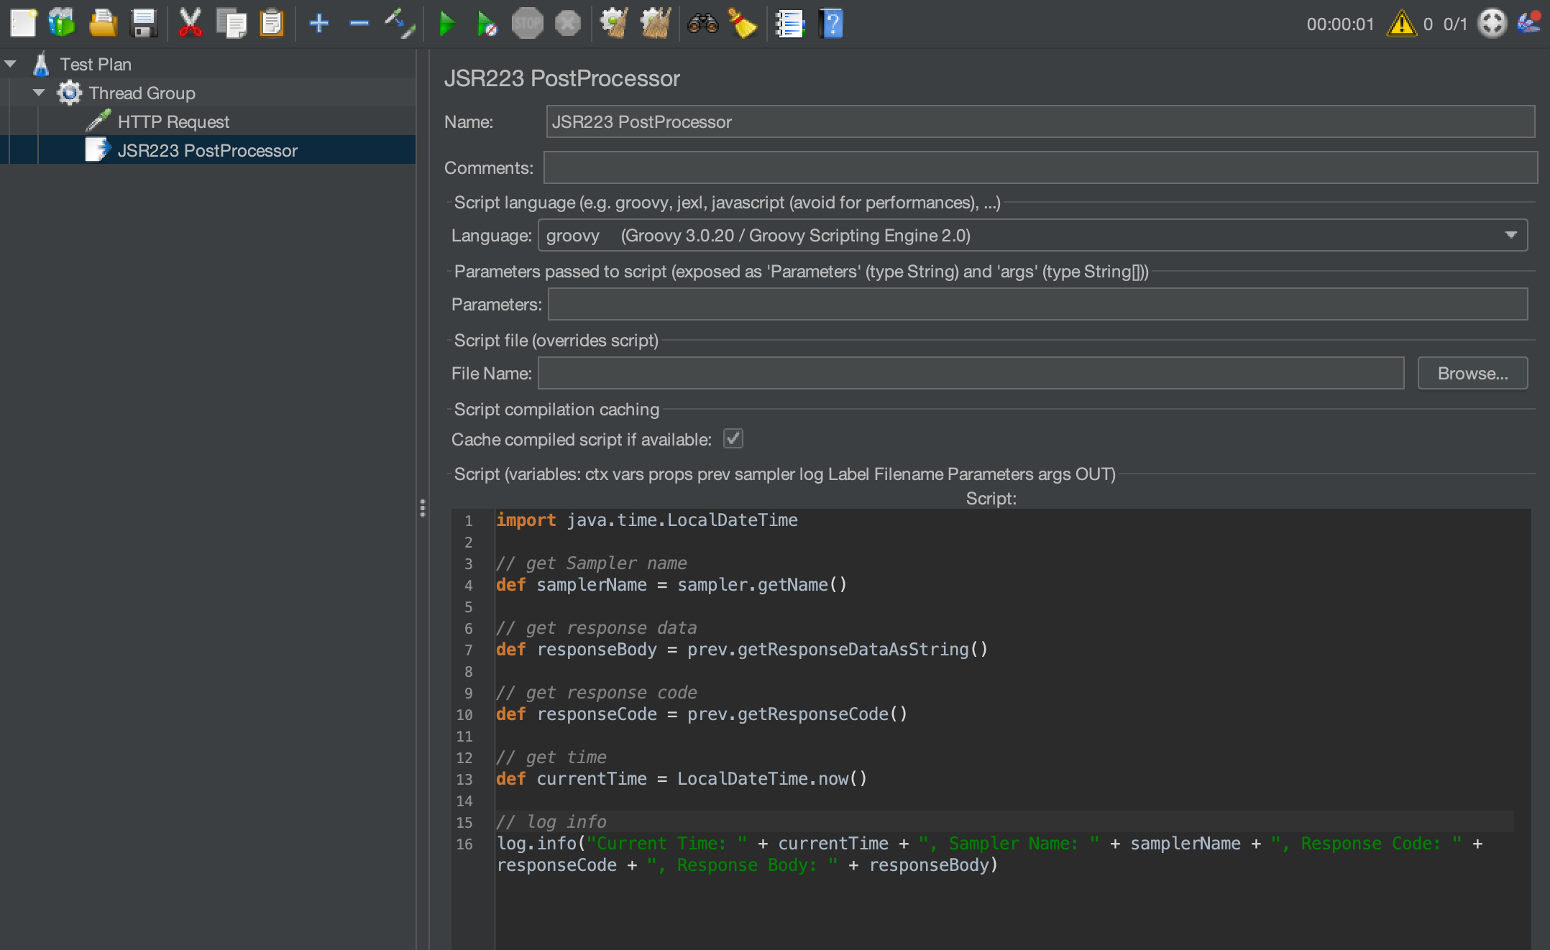Click the Start test green play icon
Screen dimensions: 1550x950
click(446, 24)
